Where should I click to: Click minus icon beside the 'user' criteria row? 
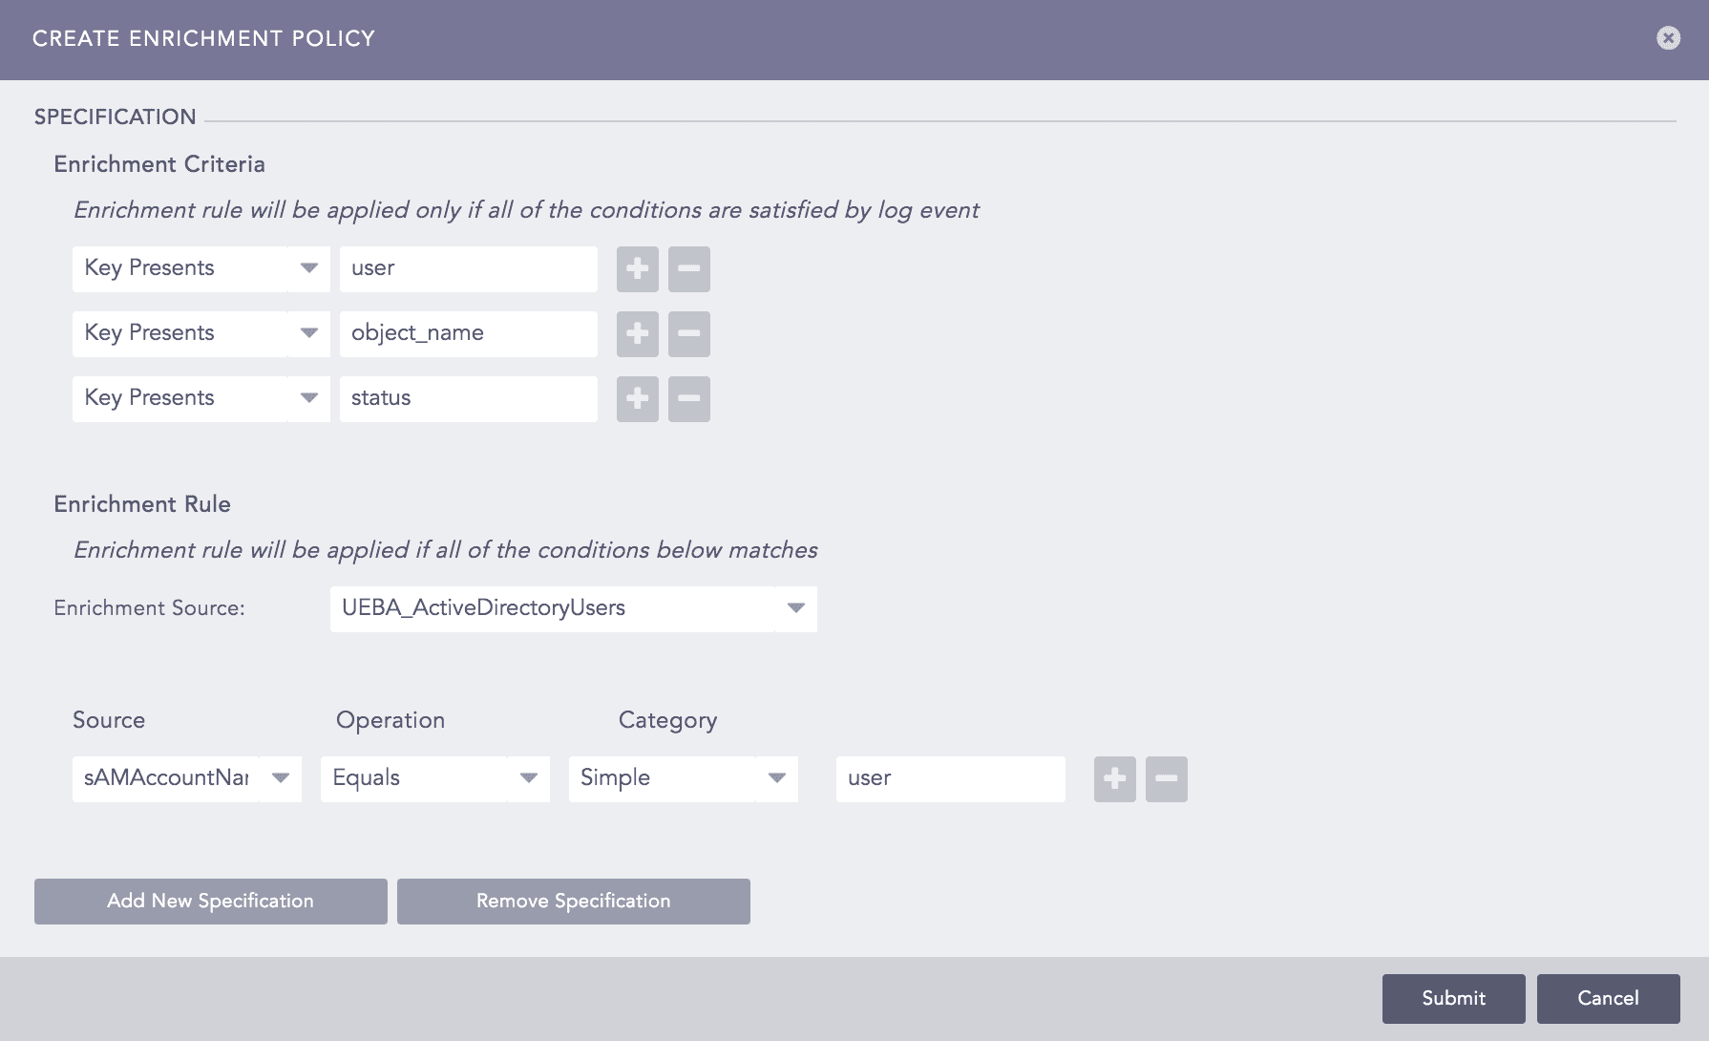coord(688,269)
